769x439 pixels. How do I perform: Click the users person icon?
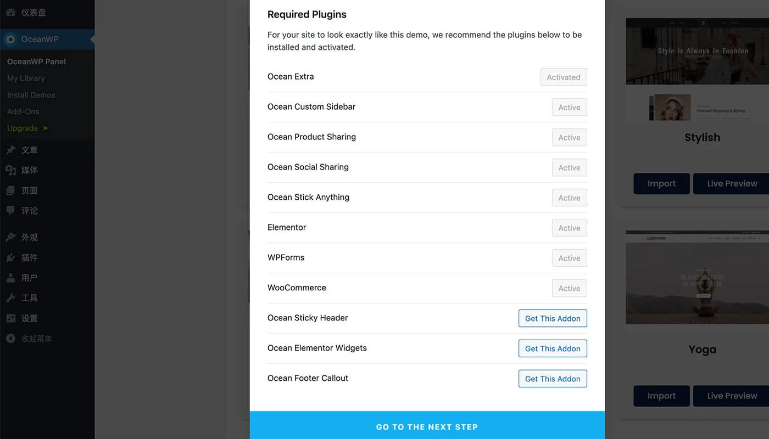10,278
